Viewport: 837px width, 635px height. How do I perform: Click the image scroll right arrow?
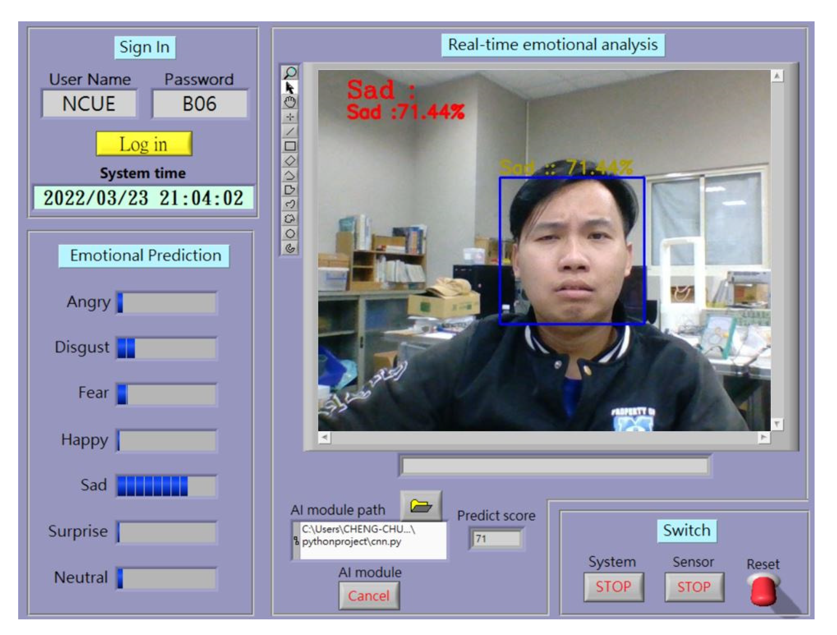(x=764, y=438)
